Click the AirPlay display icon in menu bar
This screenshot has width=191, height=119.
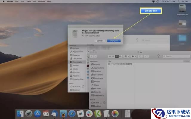tap(153, 1)
